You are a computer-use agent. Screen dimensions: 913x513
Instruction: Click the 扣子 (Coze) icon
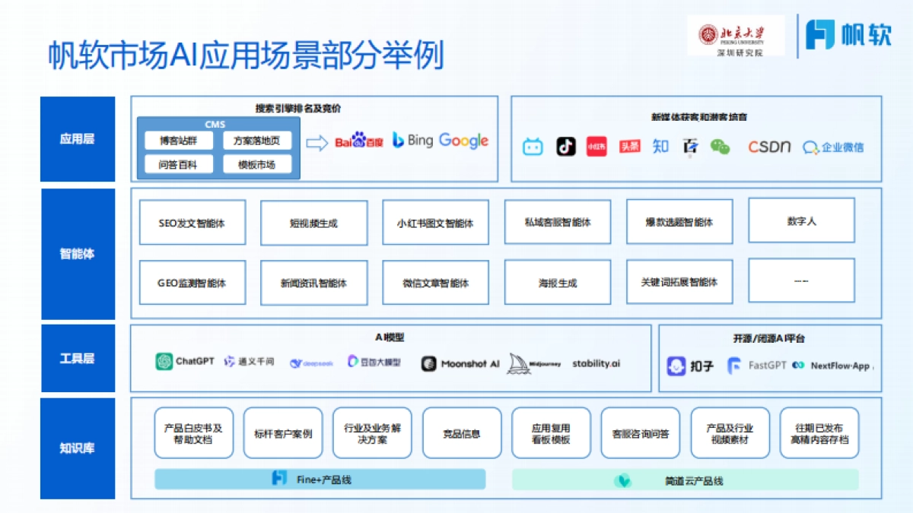click(675, 363)
